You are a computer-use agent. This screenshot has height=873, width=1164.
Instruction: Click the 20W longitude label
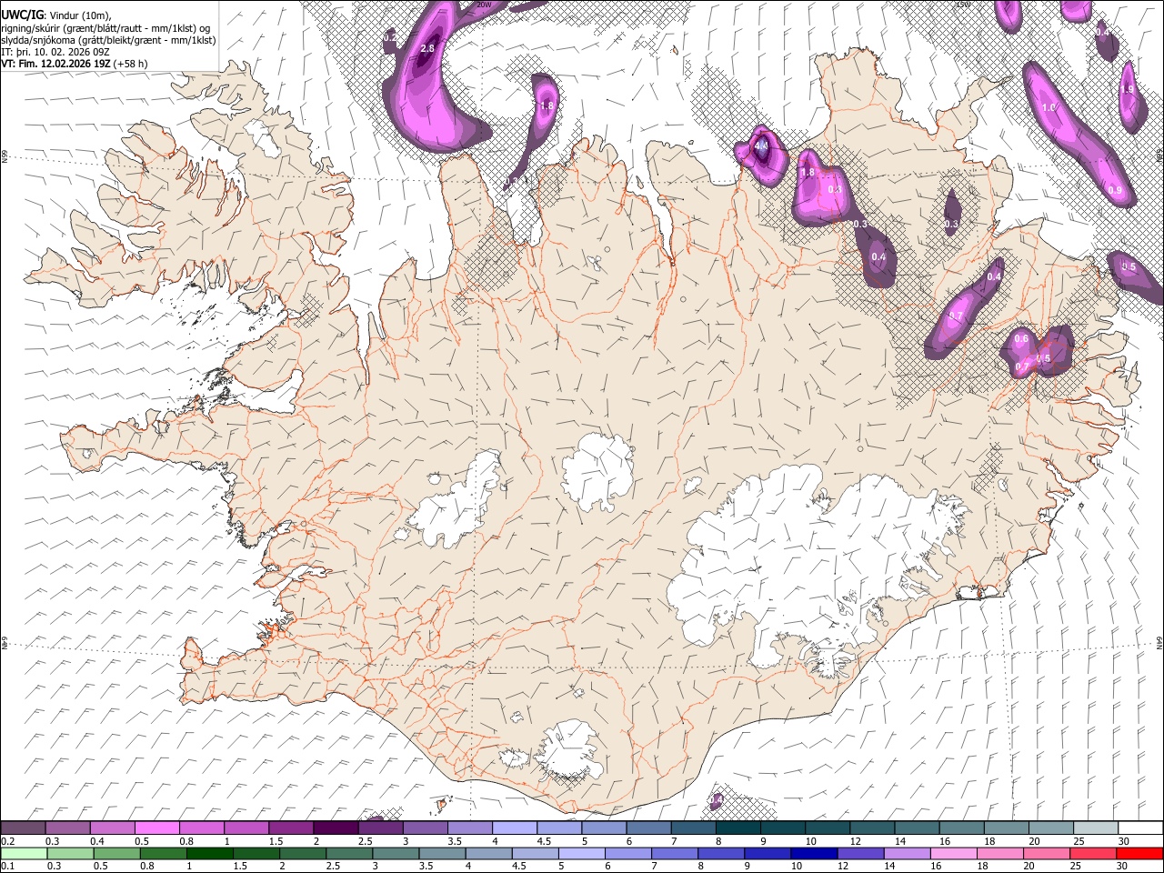point(484,5)
